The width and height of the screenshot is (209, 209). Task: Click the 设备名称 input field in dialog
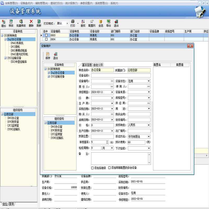coord(121,76)
